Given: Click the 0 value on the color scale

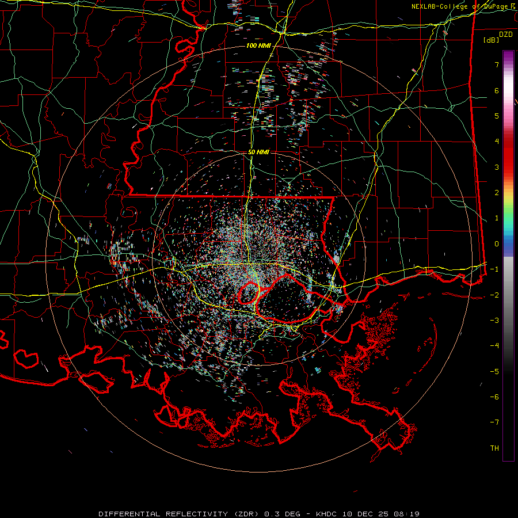Looking at the screenshot, I should (497, 243).
